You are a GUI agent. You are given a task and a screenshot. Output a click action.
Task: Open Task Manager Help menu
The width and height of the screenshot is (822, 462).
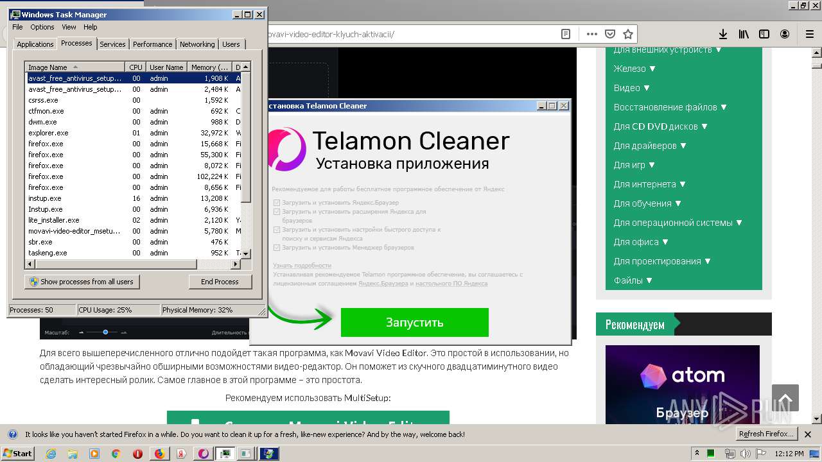point(90,27)
